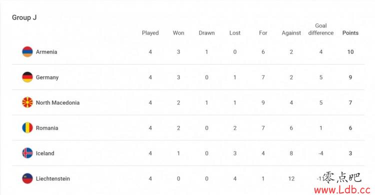Click the Against column header

coord(291,33)
